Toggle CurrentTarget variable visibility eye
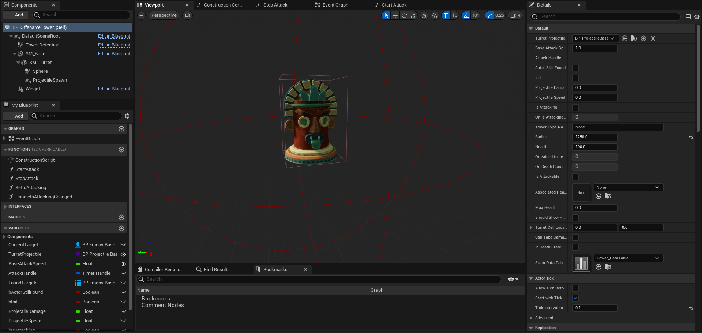This screenshot has height=333, width=702. point(123,245)
